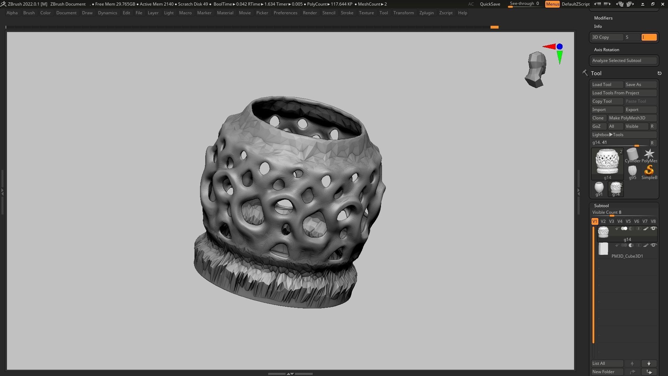This screenshot has width=668, height=376.
Task: Select the PolyMesh star tool icon
Action: (x=649, y=155)
